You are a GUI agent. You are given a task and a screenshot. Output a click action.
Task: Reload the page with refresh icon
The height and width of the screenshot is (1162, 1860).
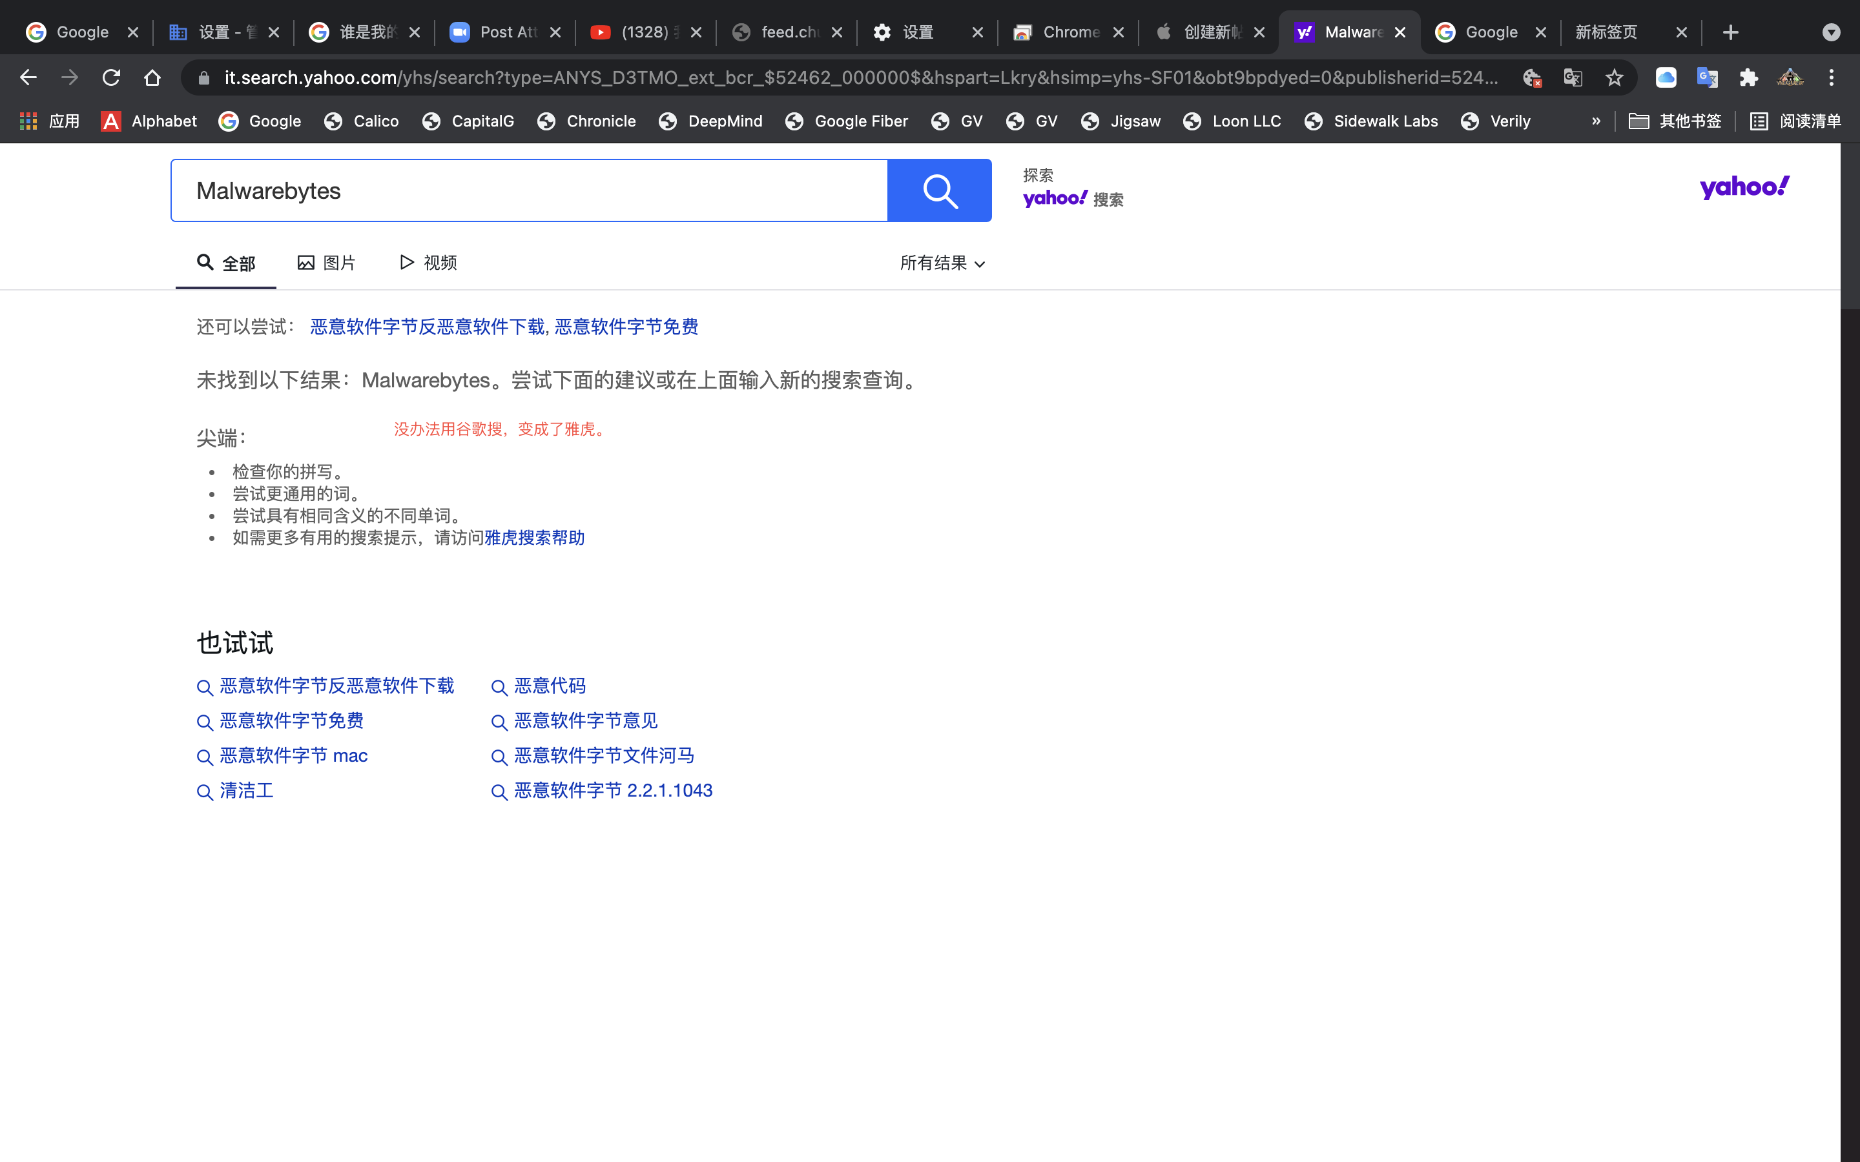[112, 77]
